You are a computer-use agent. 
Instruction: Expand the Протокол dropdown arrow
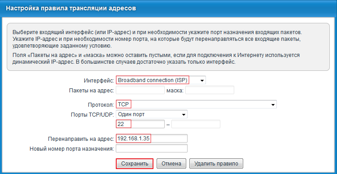[x=273, y=104]
